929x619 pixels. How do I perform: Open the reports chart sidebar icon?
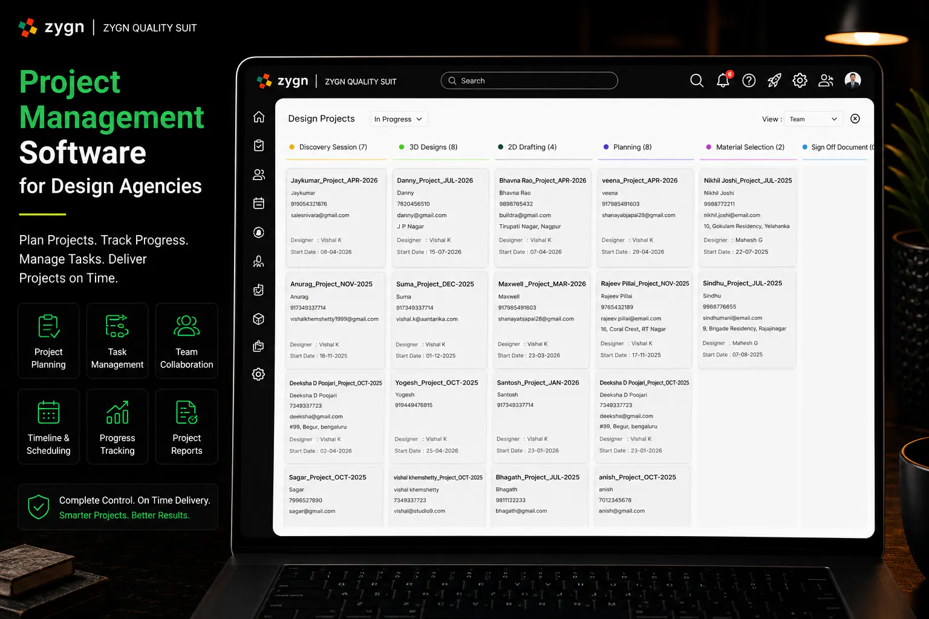[259, 290]
